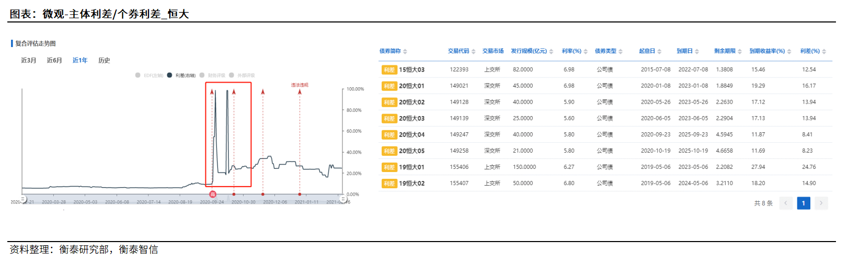Open bond 20恒大02 details

[412, 102]
